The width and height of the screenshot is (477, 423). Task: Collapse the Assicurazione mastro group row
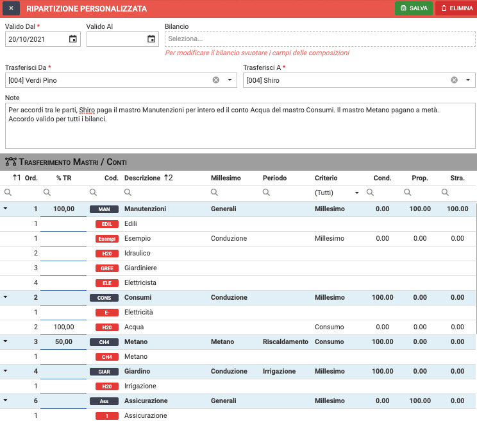point(5,400)
